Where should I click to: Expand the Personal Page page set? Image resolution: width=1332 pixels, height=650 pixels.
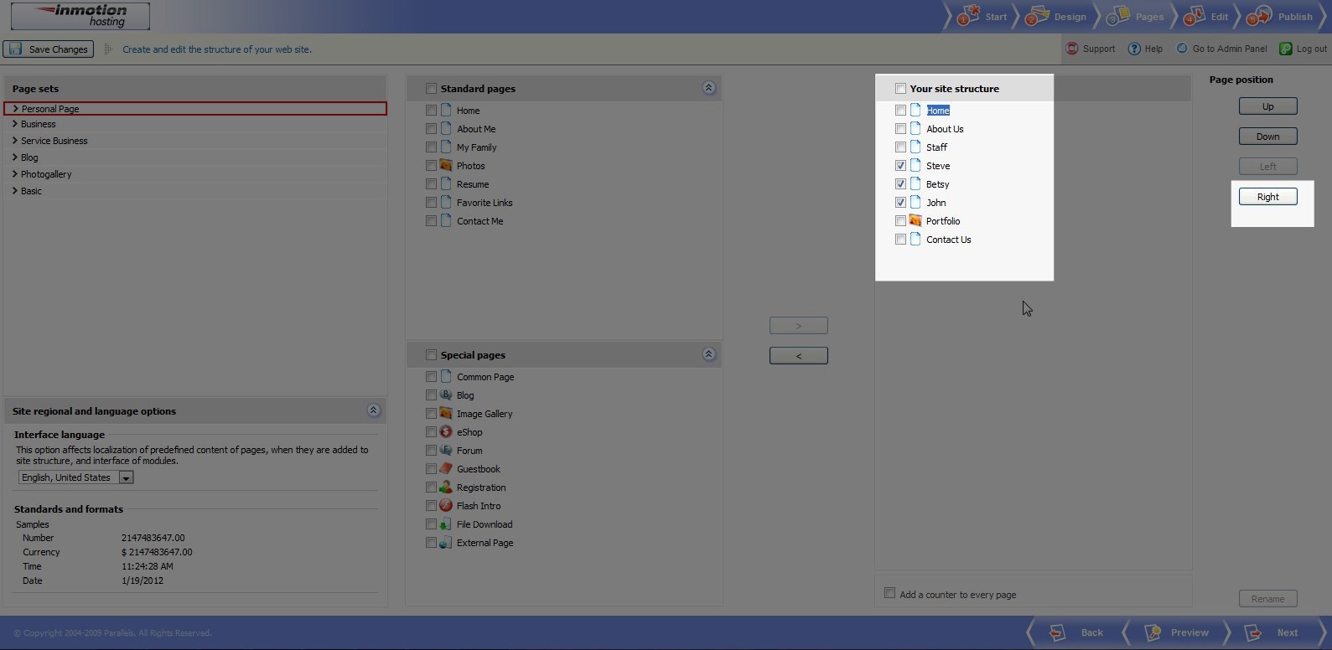point(15,109)
